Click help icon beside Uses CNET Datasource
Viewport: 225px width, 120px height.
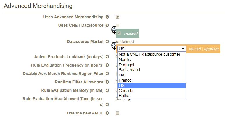107,25
